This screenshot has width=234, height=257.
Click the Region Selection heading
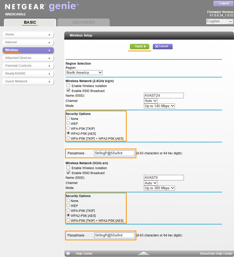(x=78, y=63)
